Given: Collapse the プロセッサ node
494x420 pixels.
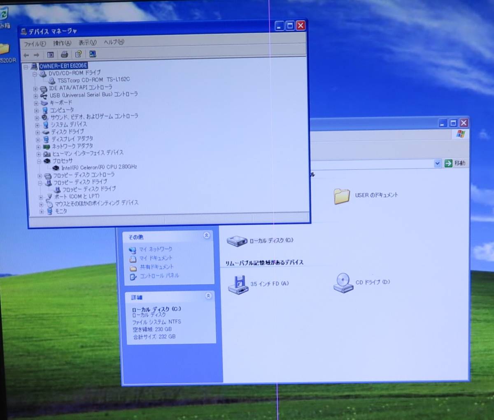Looking at the screenshot, I should 40,162.
